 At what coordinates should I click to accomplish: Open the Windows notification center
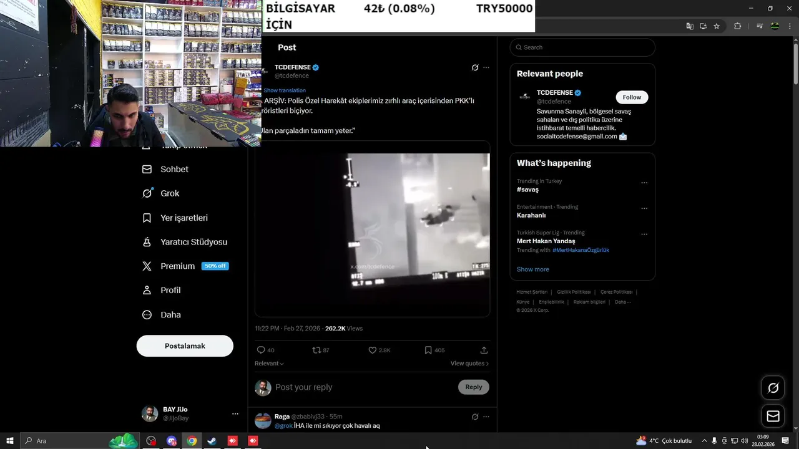click(785, 441)
